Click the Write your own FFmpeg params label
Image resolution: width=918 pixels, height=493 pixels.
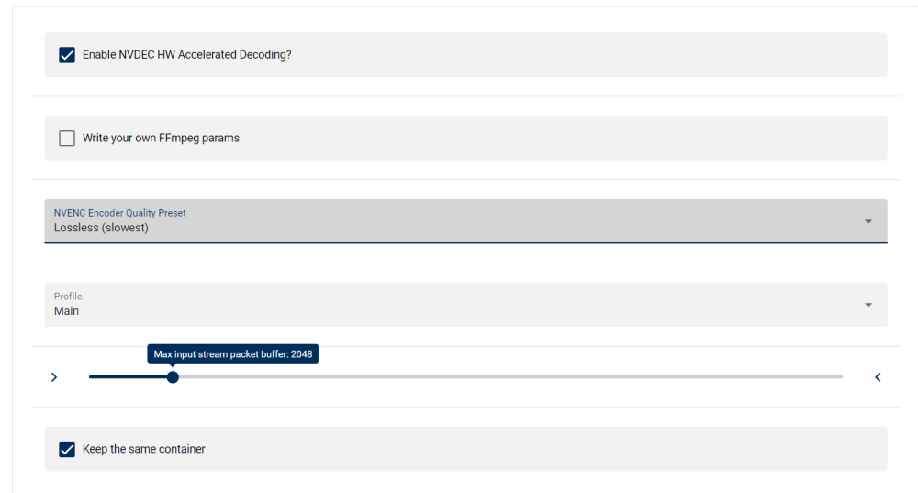(x=161, y=139)
